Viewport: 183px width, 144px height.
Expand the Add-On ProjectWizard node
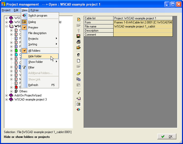pyautogui.click(x=7, y=95)
